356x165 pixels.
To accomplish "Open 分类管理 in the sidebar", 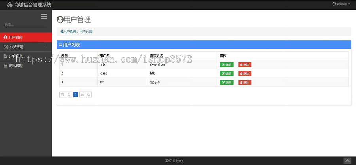I will 26,47.
